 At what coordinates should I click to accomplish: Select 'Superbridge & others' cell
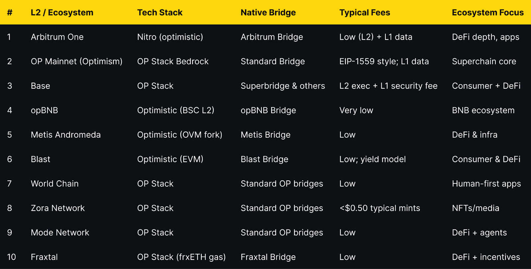tap(282, 86)
